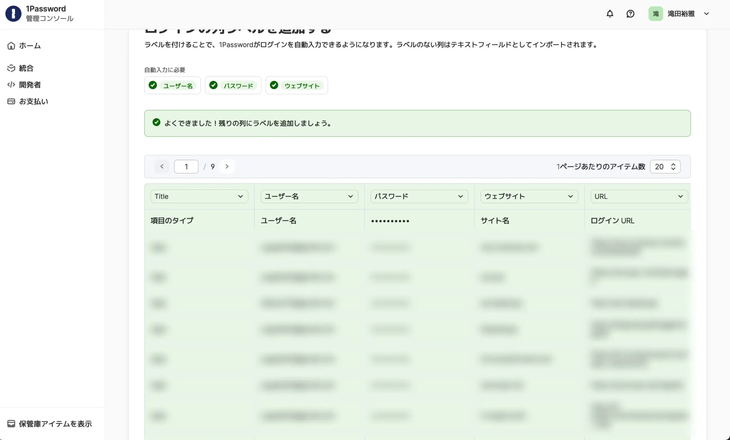This screenshot has height=440, width=730.
Task: Open the ユーザー名 column label dropdown
Action: pyautogui.click(x=309, y=196)
